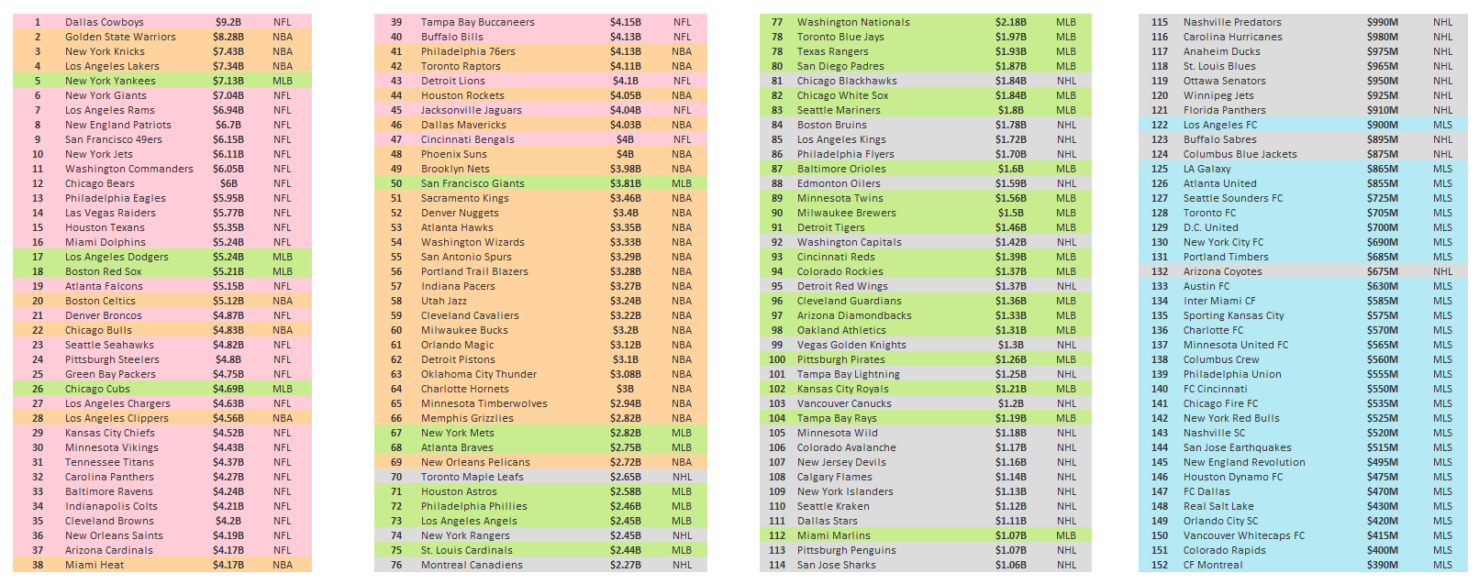
Task: Click the San Francisco Giants team name
Action: click(x=473, y=183)
